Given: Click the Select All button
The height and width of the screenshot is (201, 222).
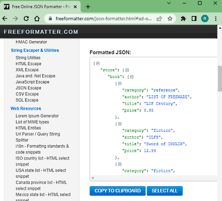Looking at the screenshot, I should point(165,191).
